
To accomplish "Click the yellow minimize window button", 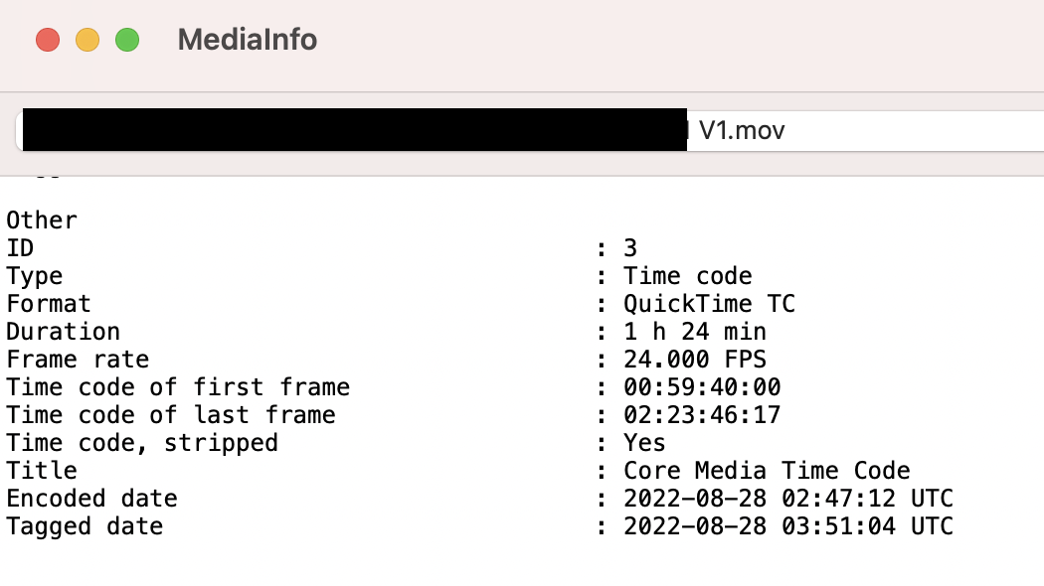I will click(87, 40).
